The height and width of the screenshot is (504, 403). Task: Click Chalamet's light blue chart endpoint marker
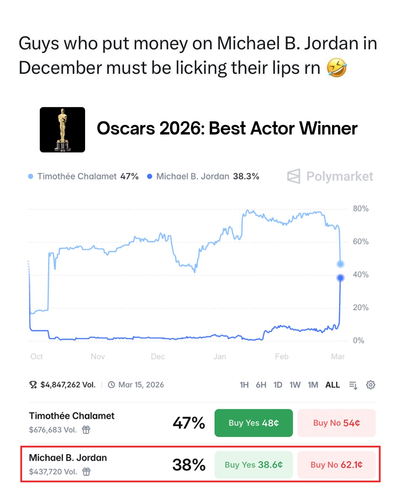340,264
